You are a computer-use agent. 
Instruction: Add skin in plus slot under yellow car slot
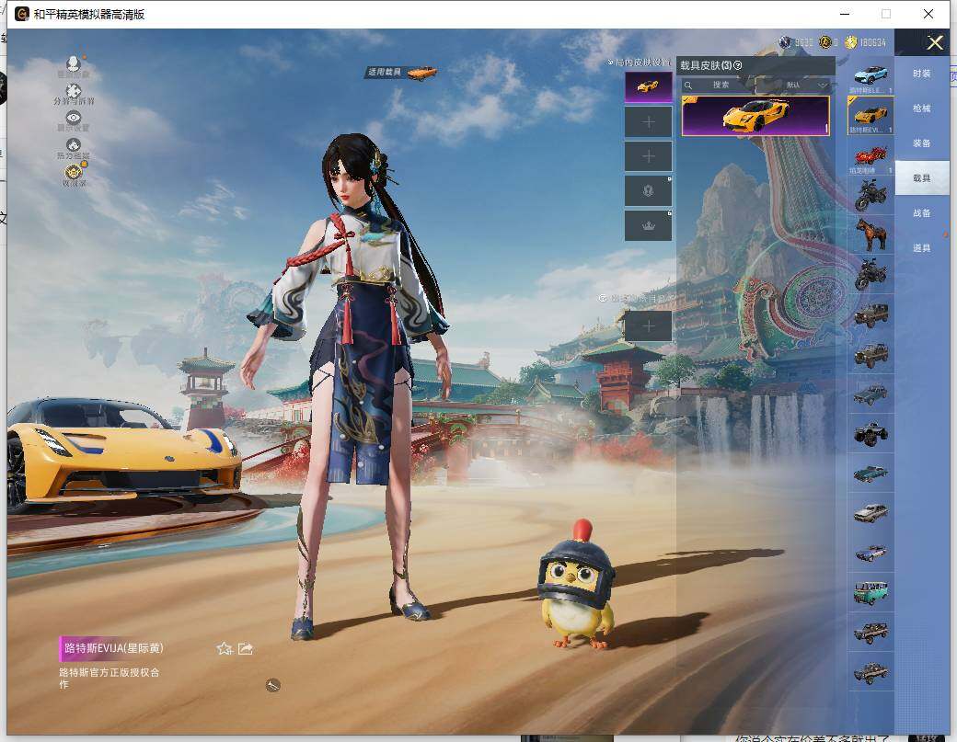648,122
